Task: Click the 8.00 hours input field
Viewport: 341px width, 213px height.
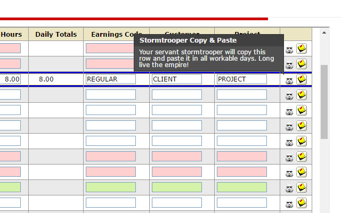Action: [10, 79]
